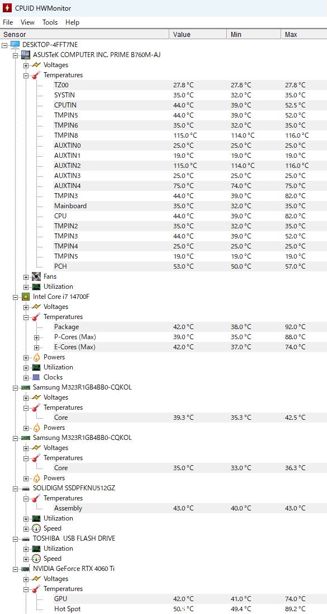Open the Help menu
The image size is (327, 614).
click(72, 22)
